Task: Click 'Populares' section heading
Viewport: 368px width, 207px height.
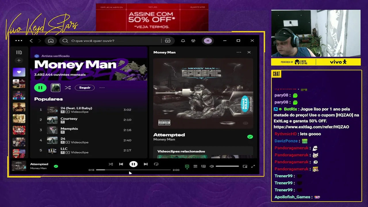Action: 48,99
